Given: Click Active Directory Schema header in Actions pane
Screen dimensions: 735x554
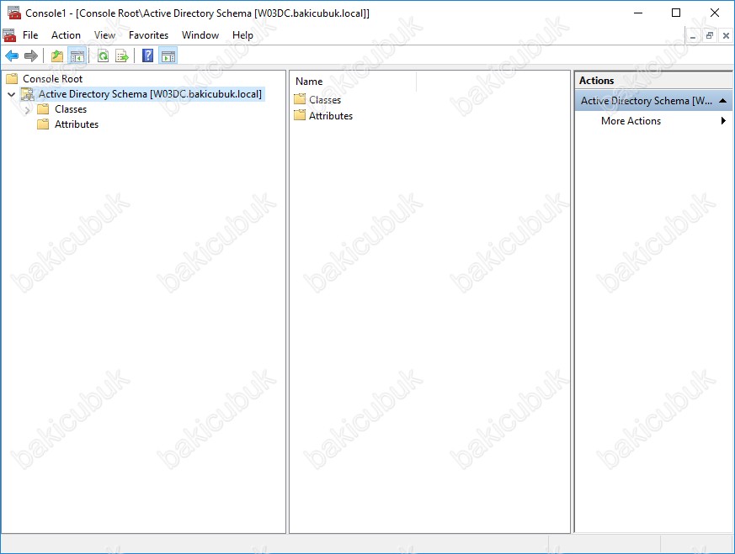Looking at the screenshot, I should pyautogui.click(x=653, y=101).
